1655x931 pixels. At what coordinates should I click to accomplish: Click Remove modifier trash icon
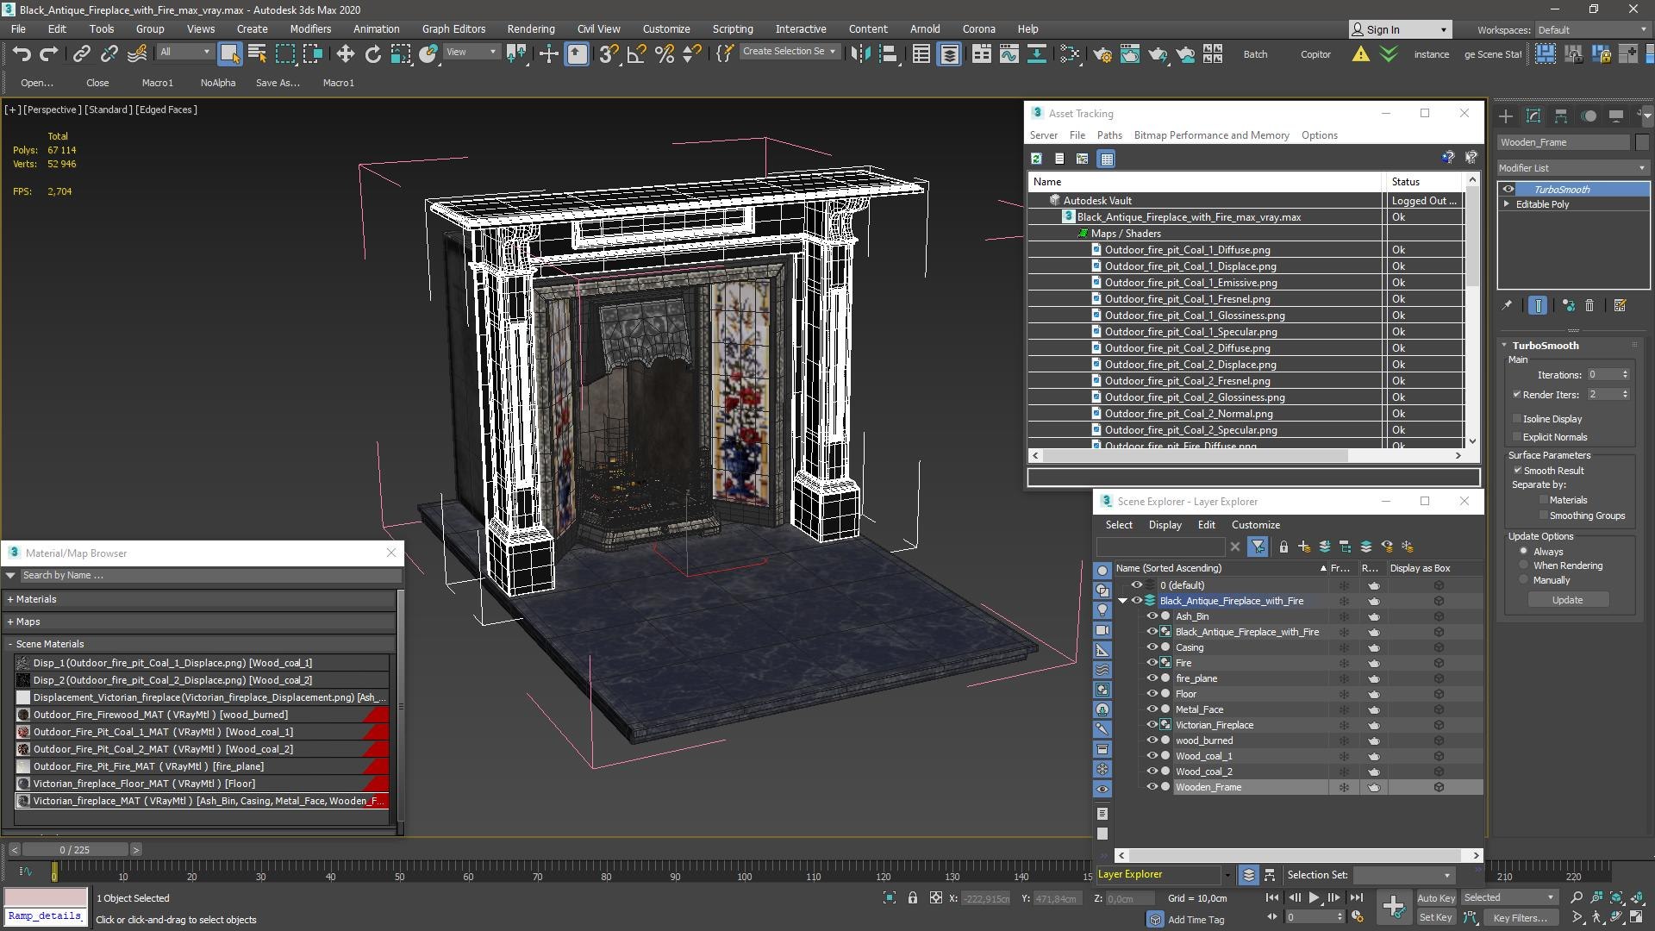click(1589, 305)
